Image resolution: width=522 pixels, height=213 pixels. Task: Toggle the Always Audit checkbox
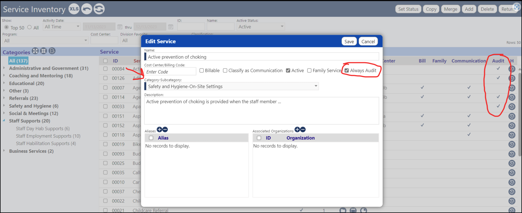click(x=347, y=71)
